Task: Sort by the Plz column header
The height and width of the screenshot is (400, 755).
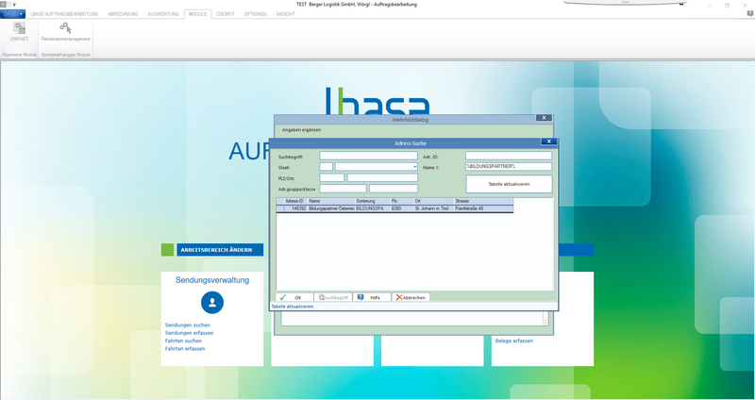Action: (x=401, y=201)
